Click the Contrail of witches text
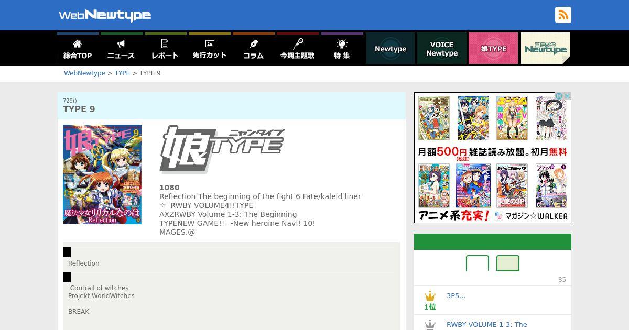Screen dimensions: 629x330 [x=99, y=288]
